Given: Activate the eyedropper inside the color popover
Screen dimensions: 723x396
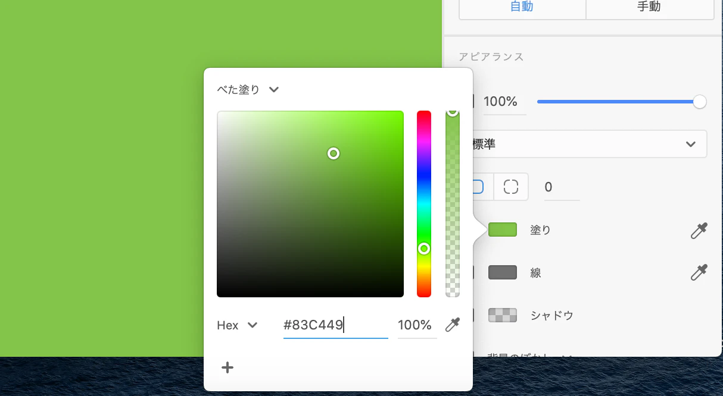Looking at the screenshot, I should 451,325.
